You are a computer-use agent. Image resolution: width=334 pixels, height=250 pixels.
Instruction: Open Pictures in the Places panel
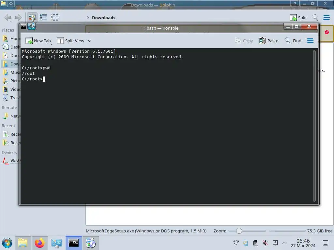(11, 81)
